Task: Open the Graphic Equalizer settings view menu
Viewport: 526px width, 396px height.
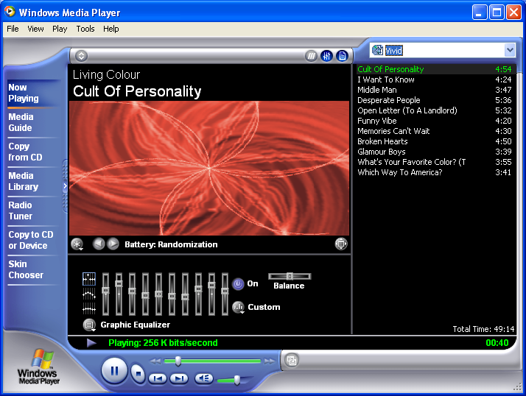Action: 89,325
